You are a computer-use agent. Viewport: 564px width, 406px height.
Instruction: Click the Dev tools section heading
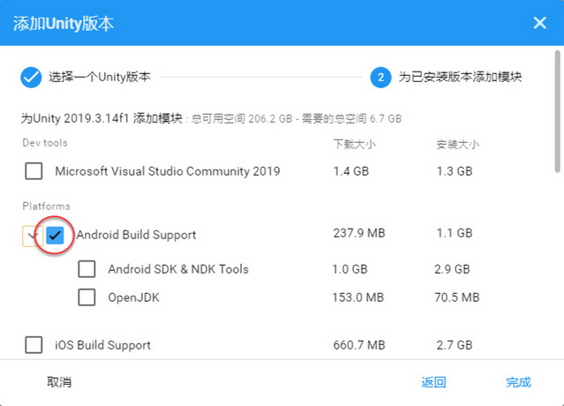[45, 143]
